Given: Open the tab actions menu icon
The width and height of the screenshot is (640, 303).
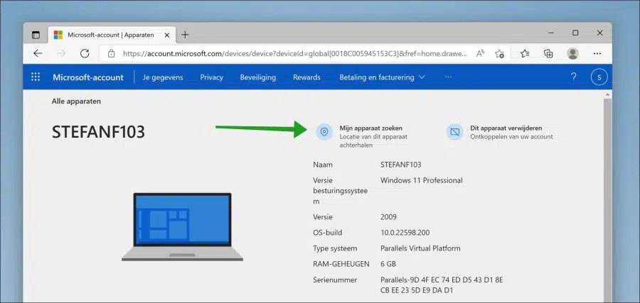Looking at the screenshot, I should pos(36,35).
